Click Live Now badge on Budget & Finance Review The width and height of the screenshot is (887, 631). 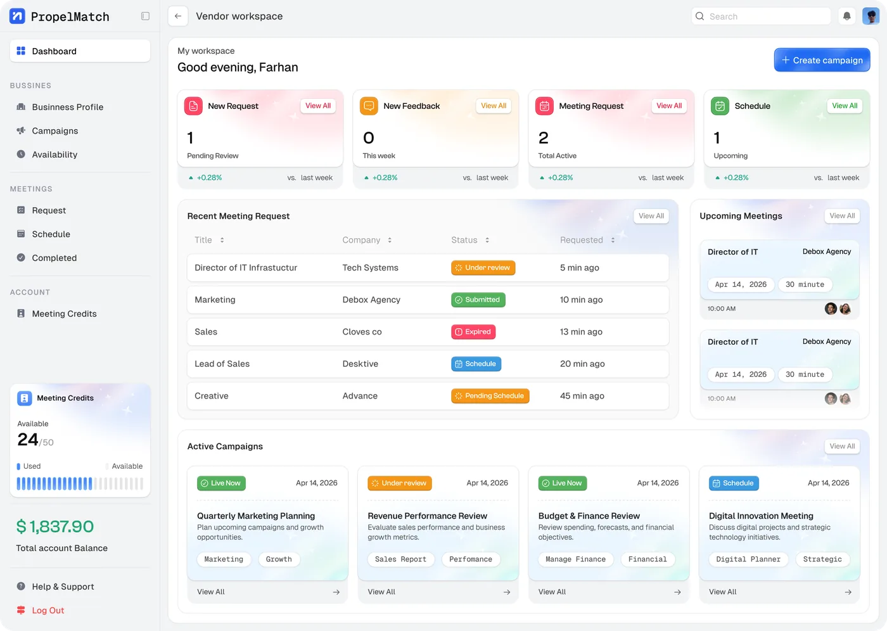coord(563,483)
